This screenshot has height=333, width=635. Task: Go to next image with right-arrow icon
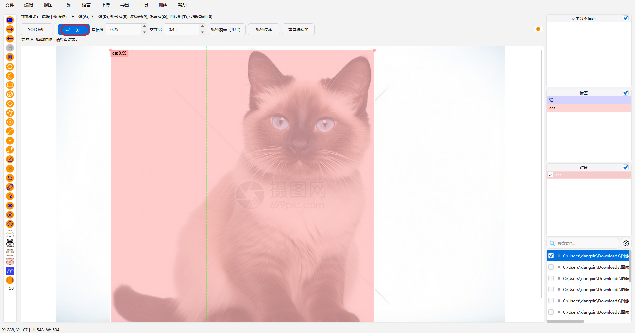(10, 29)
